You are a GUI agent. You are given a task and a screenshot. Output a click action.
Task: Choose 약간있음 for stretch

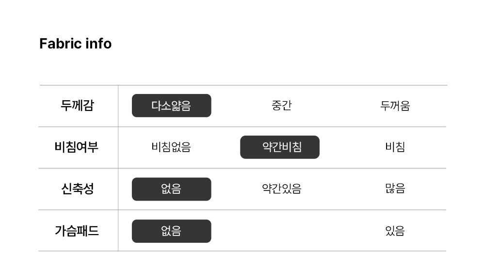(x=282, y=189)
